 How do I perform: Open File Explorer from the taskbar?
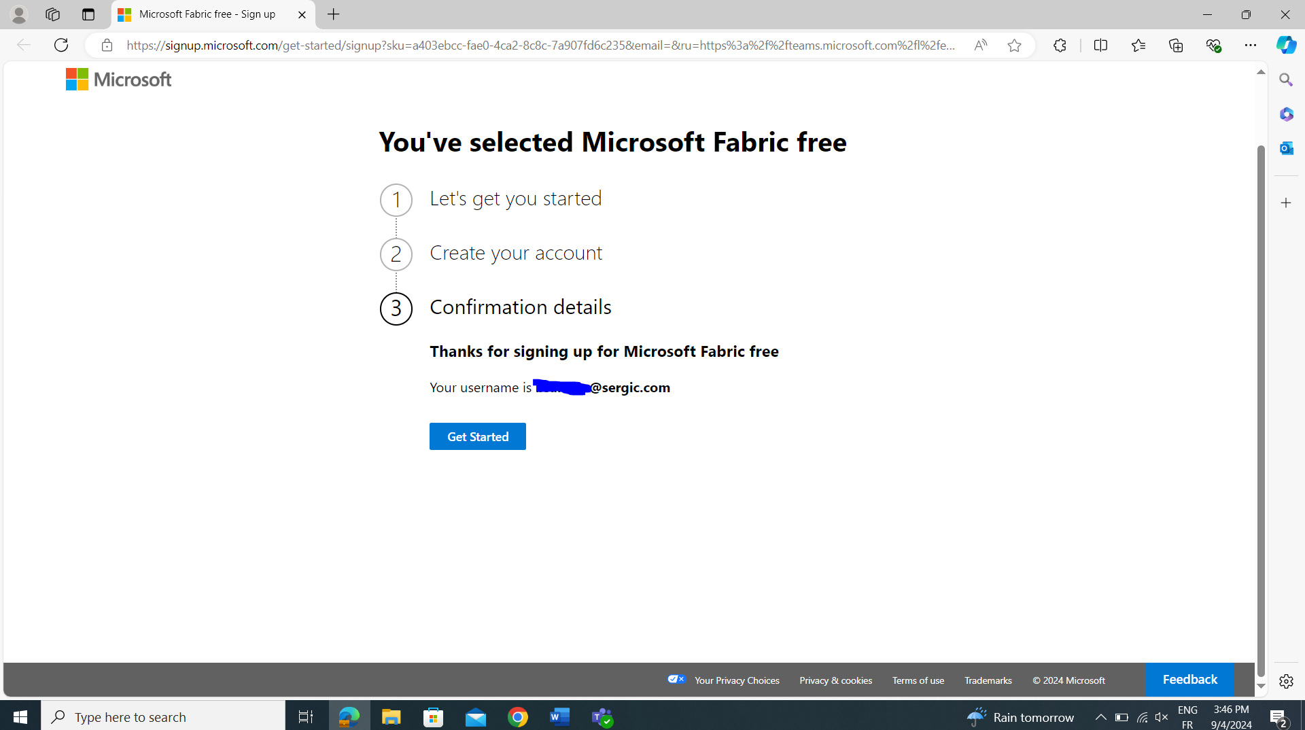pos(391,716)
